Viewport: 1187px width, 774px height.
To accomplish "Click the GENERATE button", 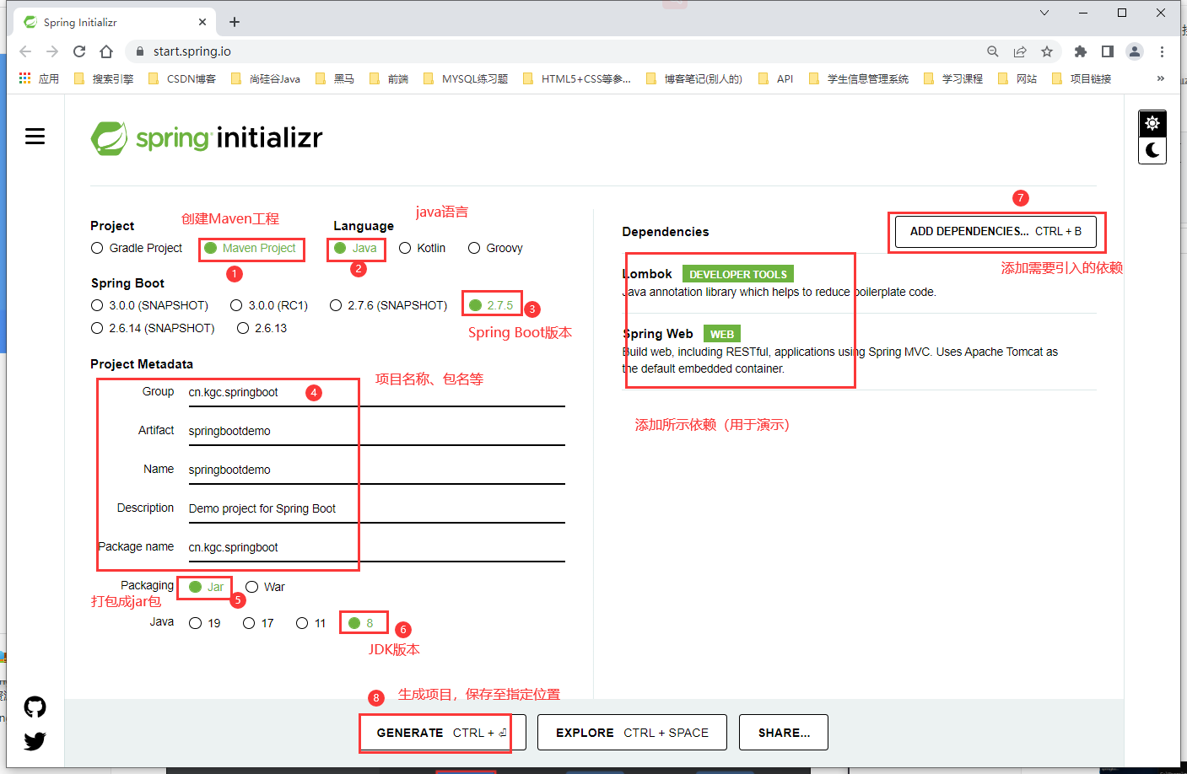I will [443, 733].
